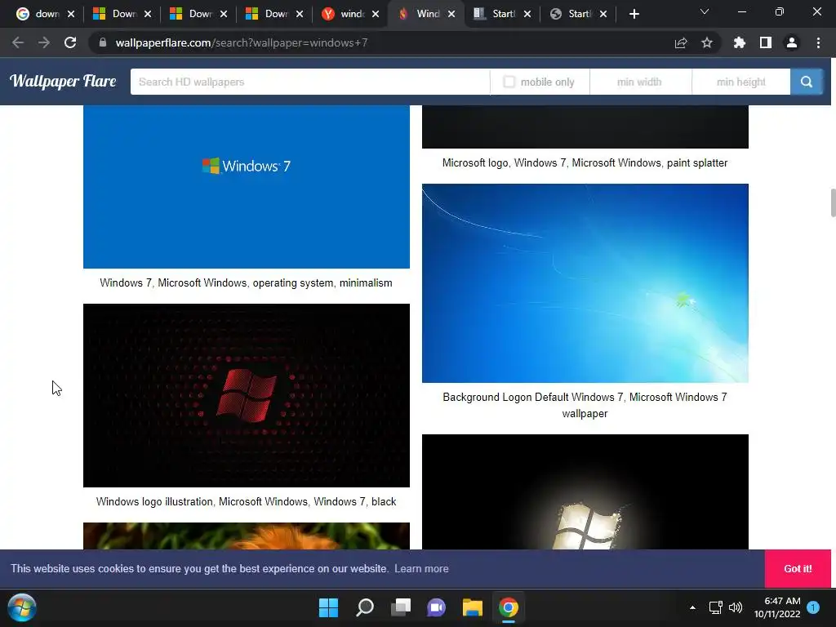The height and width of the screenshot is (627, 836).
Task: Open Windows 7 minimalism caption link
Action: pos(246,282)
